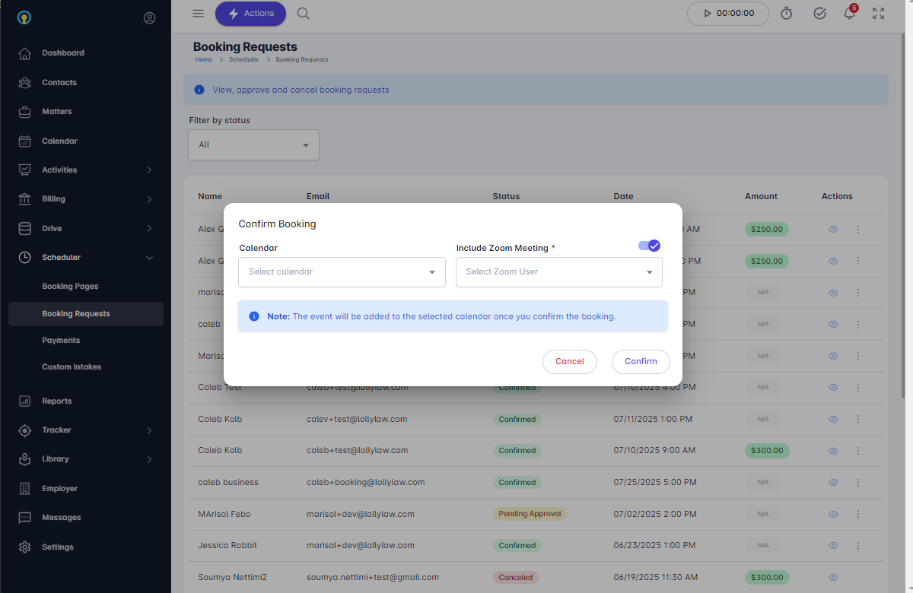Viewport: 913px width, 593px height.
Task: Click the Canceled status badge
Action: click(515, 578)
